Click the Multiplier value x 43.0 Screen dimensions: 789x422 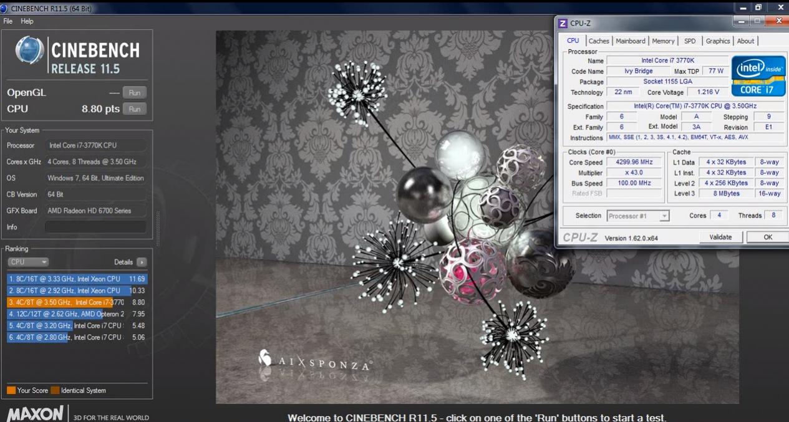click(x=634, y=173)
